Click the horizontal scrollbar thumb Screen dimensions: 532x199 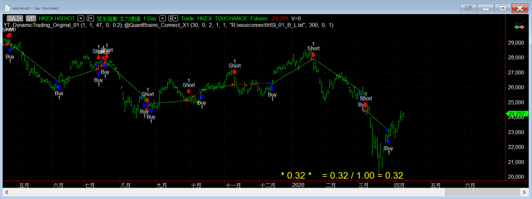click(483, 192)
